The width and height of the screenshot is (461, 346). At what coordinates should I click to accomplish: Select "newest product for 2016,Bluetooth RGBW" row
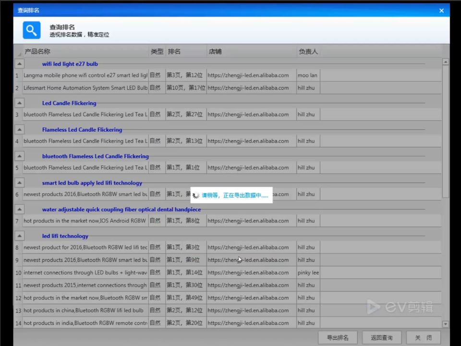[228, 247]
